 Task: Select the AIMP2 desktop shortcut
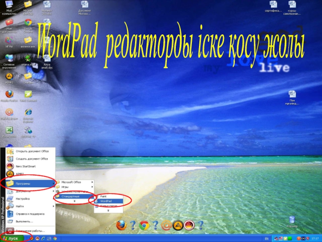click(9, 78)
